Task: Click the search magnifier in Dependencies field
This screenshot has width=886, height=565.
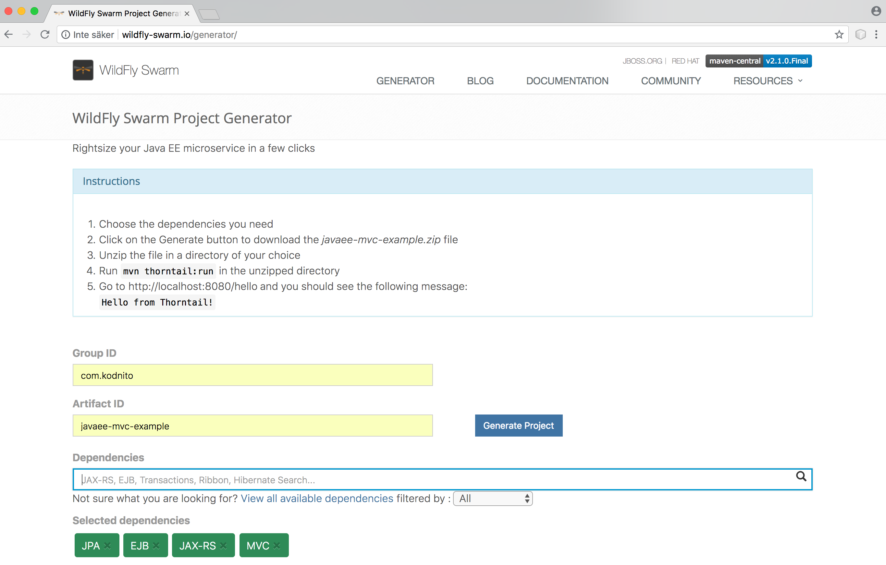Action: click(801, 476)
